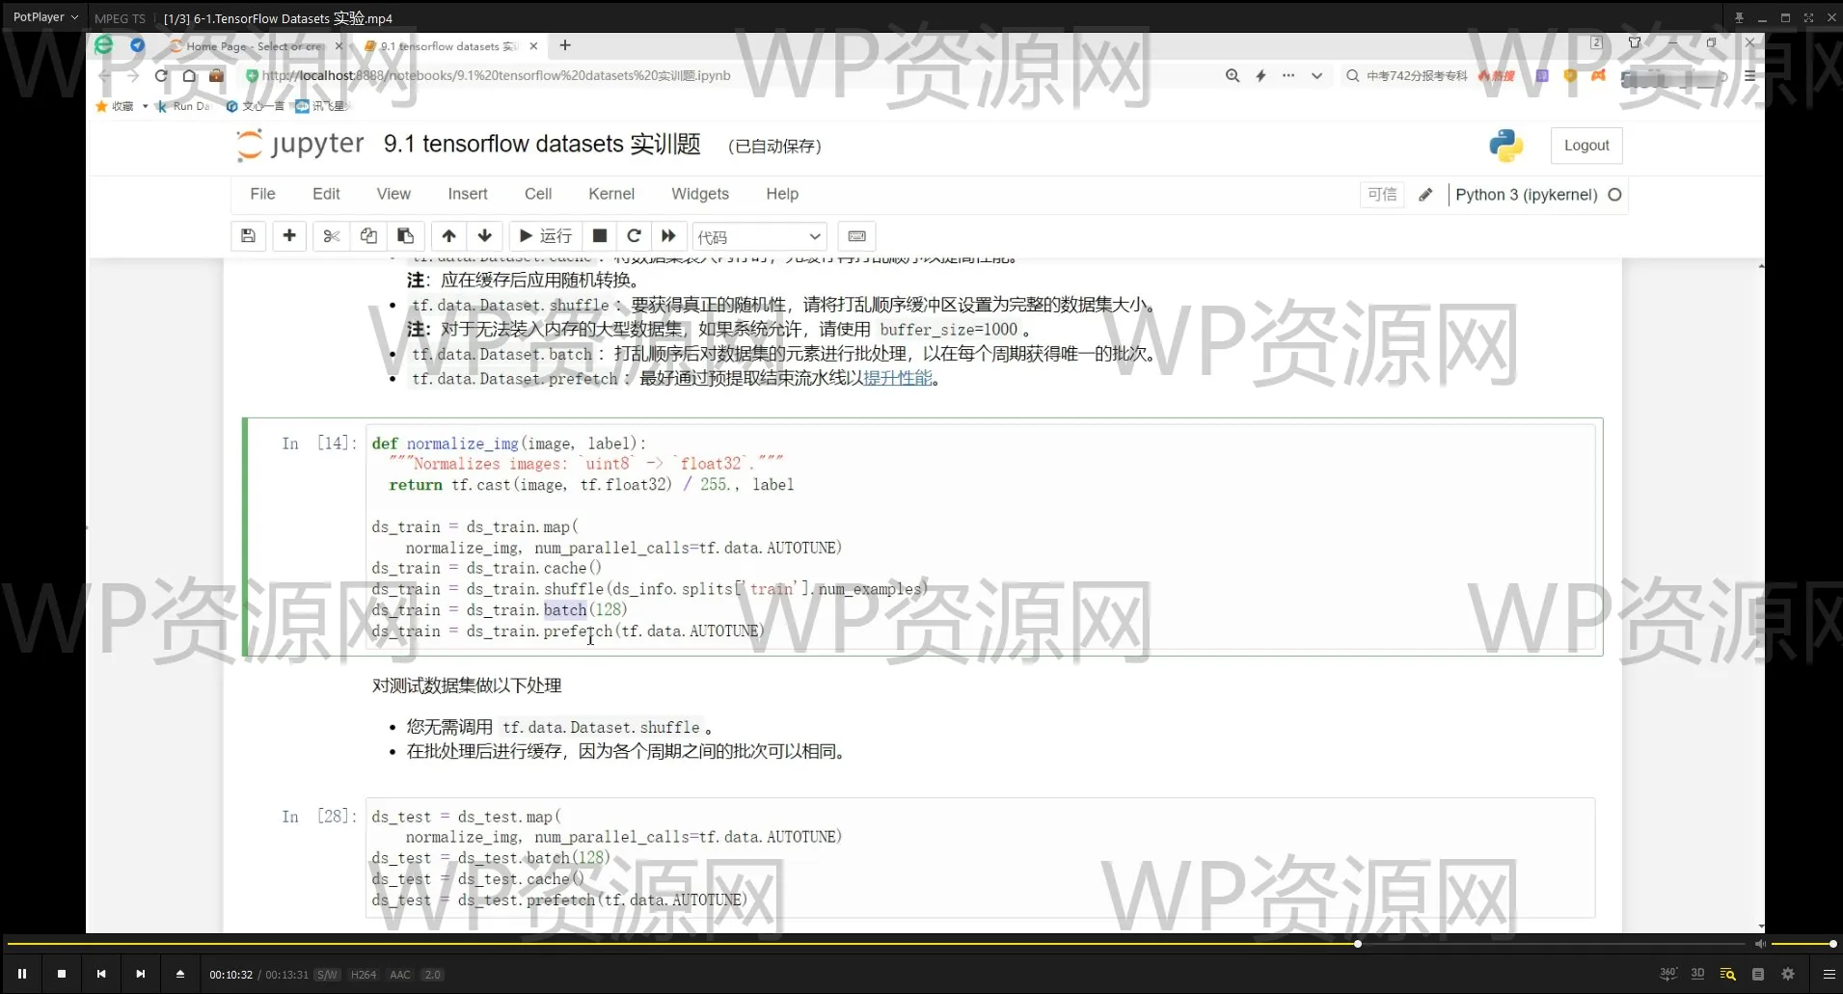Open the Kernel menu

(x=611, y=193)
